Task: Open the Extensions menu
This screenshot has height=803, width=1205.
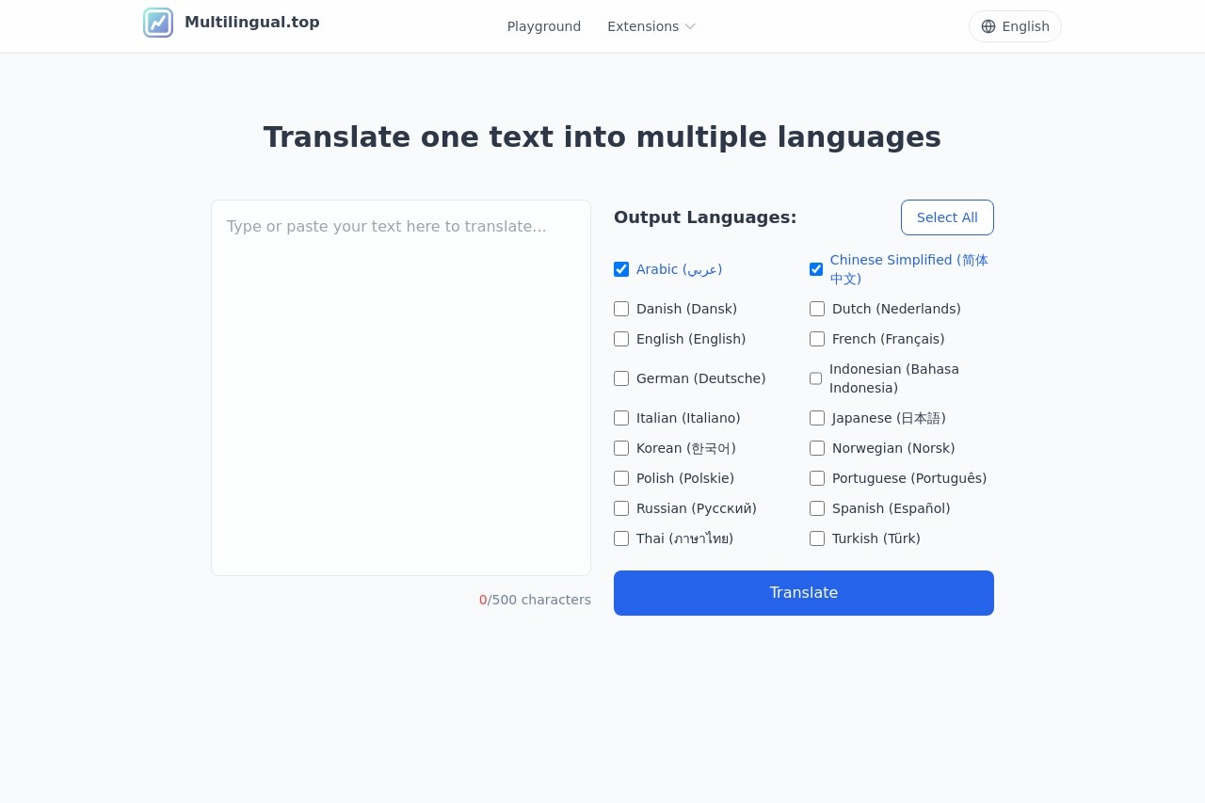Action: 651,26
